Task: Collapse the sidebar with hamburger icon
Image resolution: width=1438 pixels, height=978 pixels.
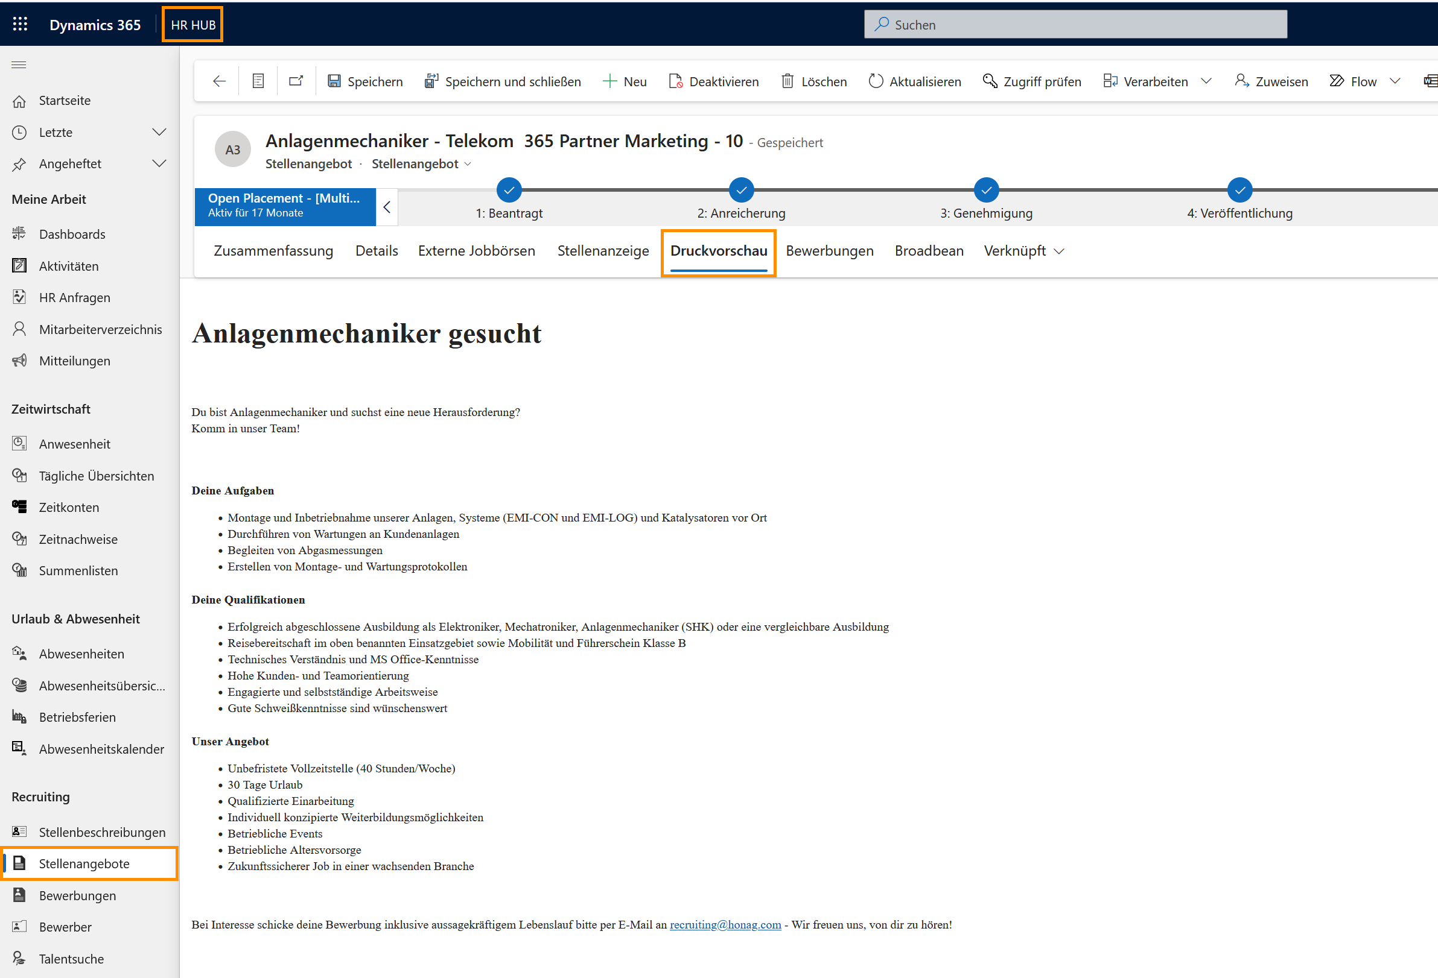Action: [19, 65]
